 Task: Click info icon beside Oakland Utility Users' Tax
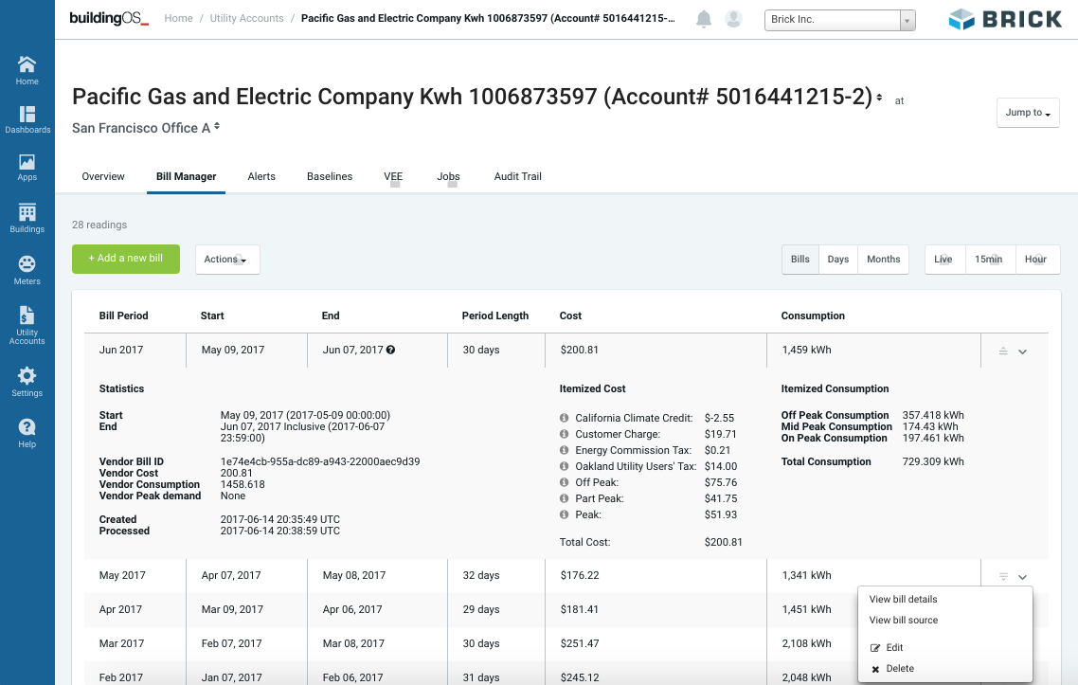(564, 466)
